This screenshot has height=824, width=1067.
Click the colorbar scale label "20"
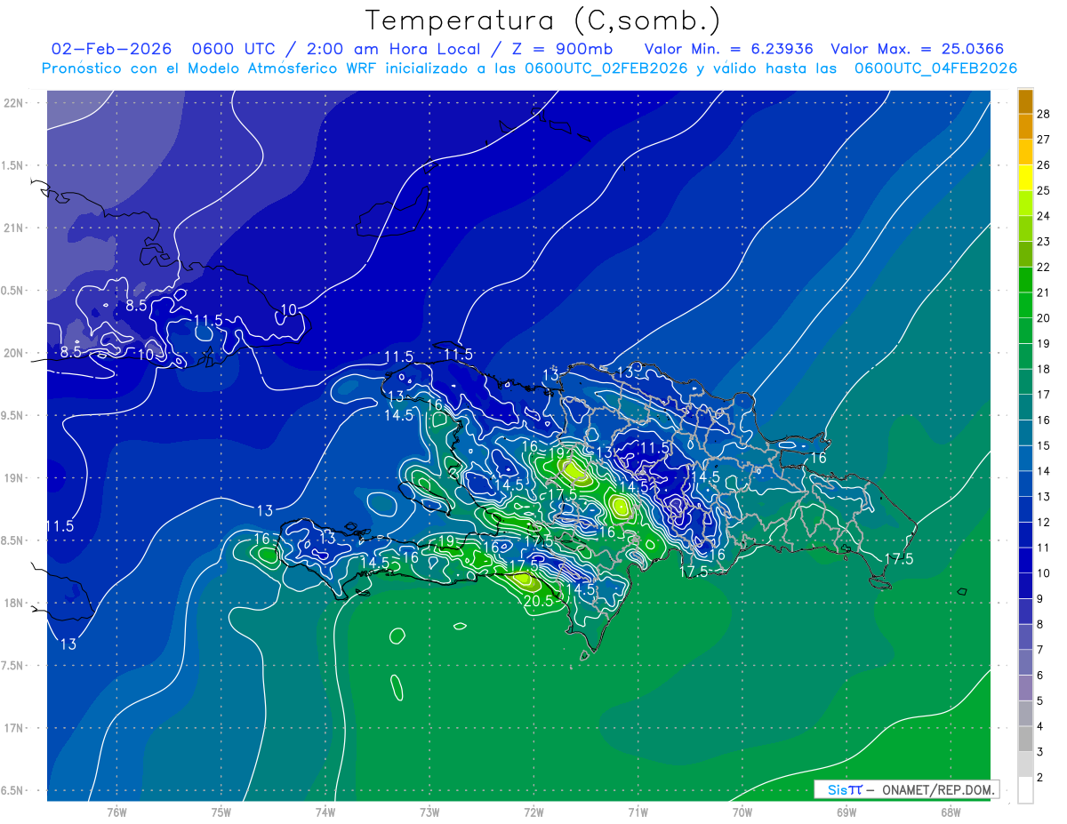coord(1043,318)
